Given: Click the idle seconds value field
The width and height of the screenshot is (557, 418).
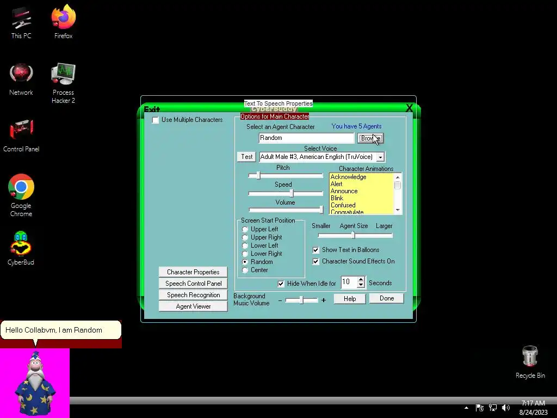Looking at the screenshot, I should (349, 282).
